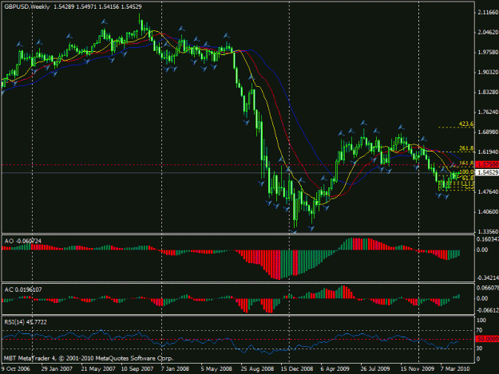
Task: Click the 1.33560 price axis label
Action: click(488, 231)
